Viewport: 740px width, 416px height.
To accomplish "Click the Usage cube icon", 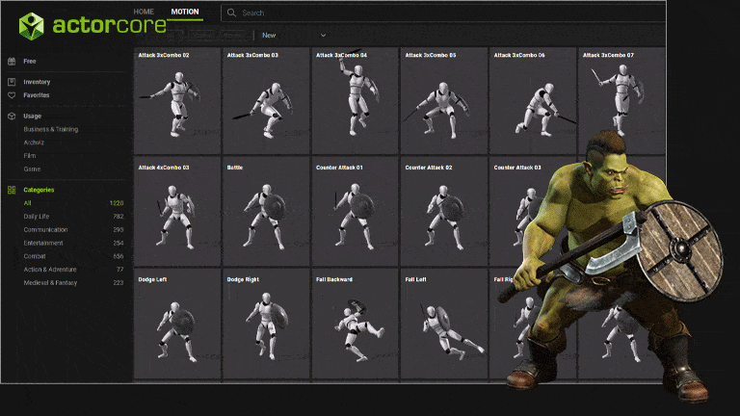I will click(x=12, y=116).
